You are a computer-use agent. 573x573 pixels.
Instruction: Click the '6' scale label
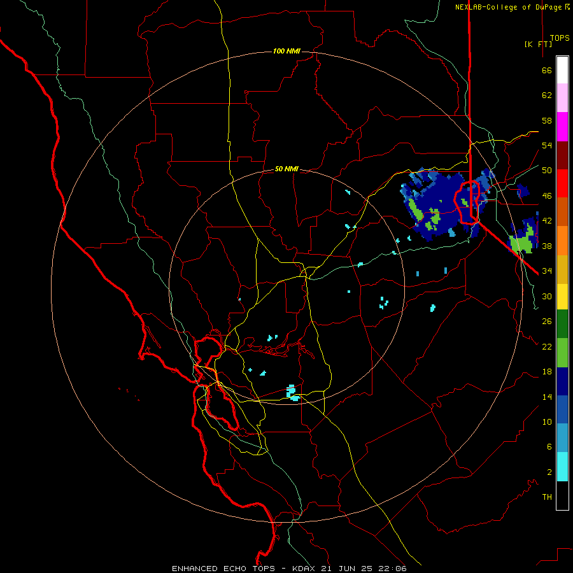[549, 447]
